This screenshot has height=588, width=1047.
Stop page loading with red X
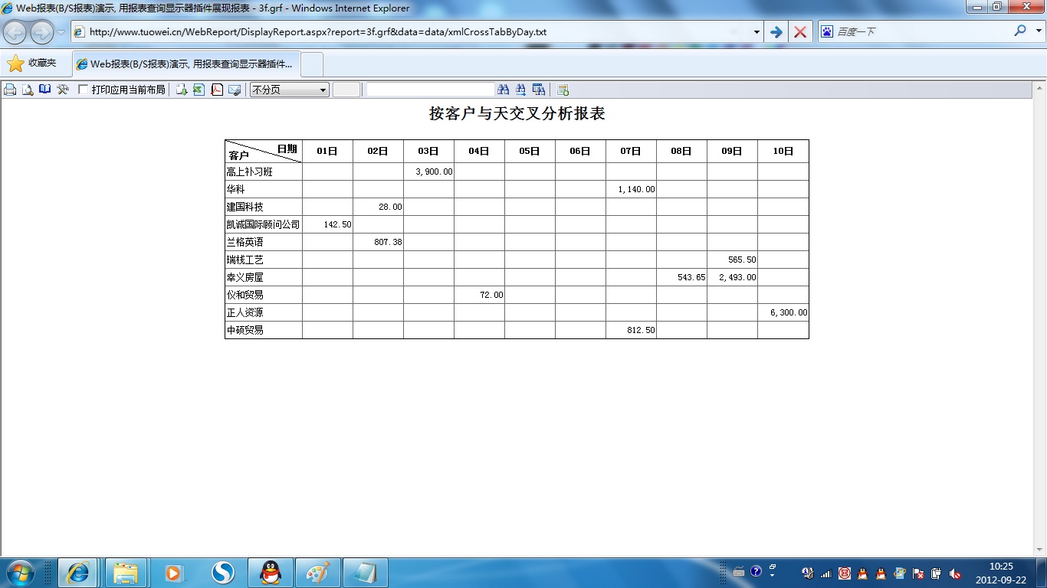[800, 32]
